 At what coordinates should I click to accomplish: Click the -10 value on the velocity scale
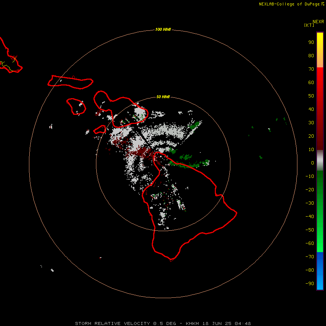[x=310, y=176]
